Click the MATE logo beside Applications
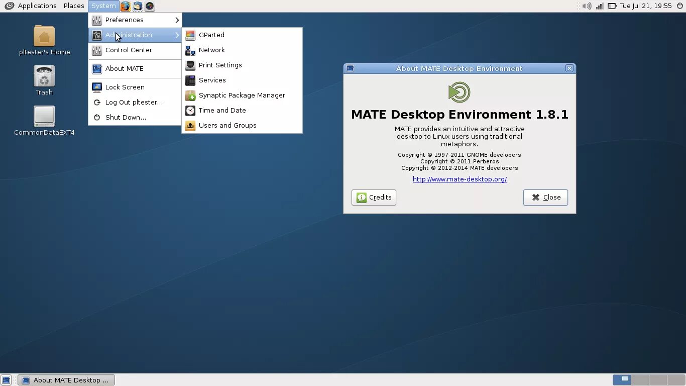This screenshot has width=686, height=386. tap(9, 6)
